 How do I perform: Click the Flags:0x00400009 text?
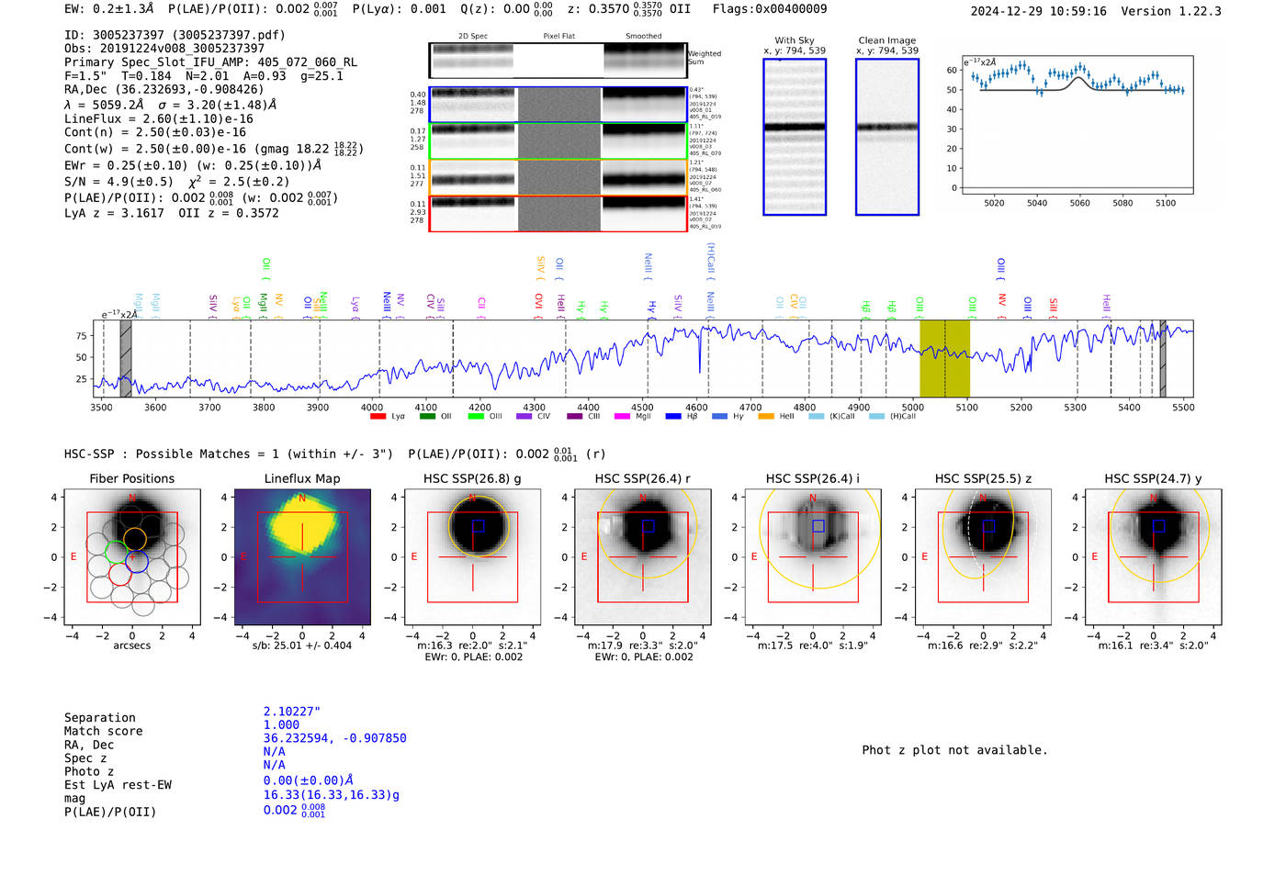point(770,8)
